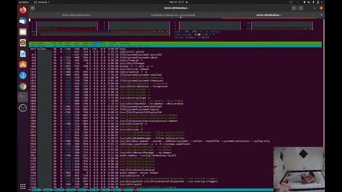Select the pickup -l -t unix row
This screenshot has width=342, height=192.
click(x=175, y=66)
